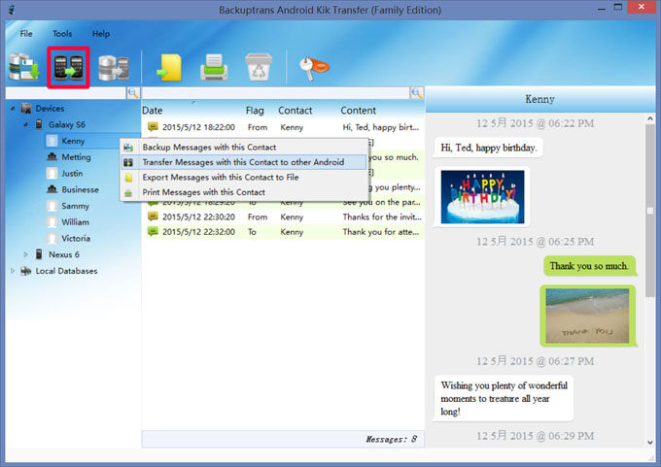The image size is (661, 467).
Task: Sort by the Flag column header
Action: pos(255,111)
